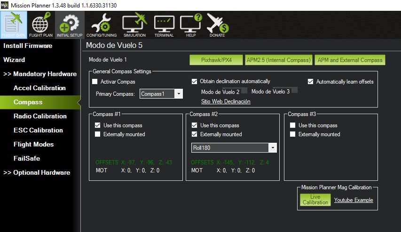This screenshot has width=401, height=232.
Task: Open the Flight Data screen
Action: coord(13,24)
